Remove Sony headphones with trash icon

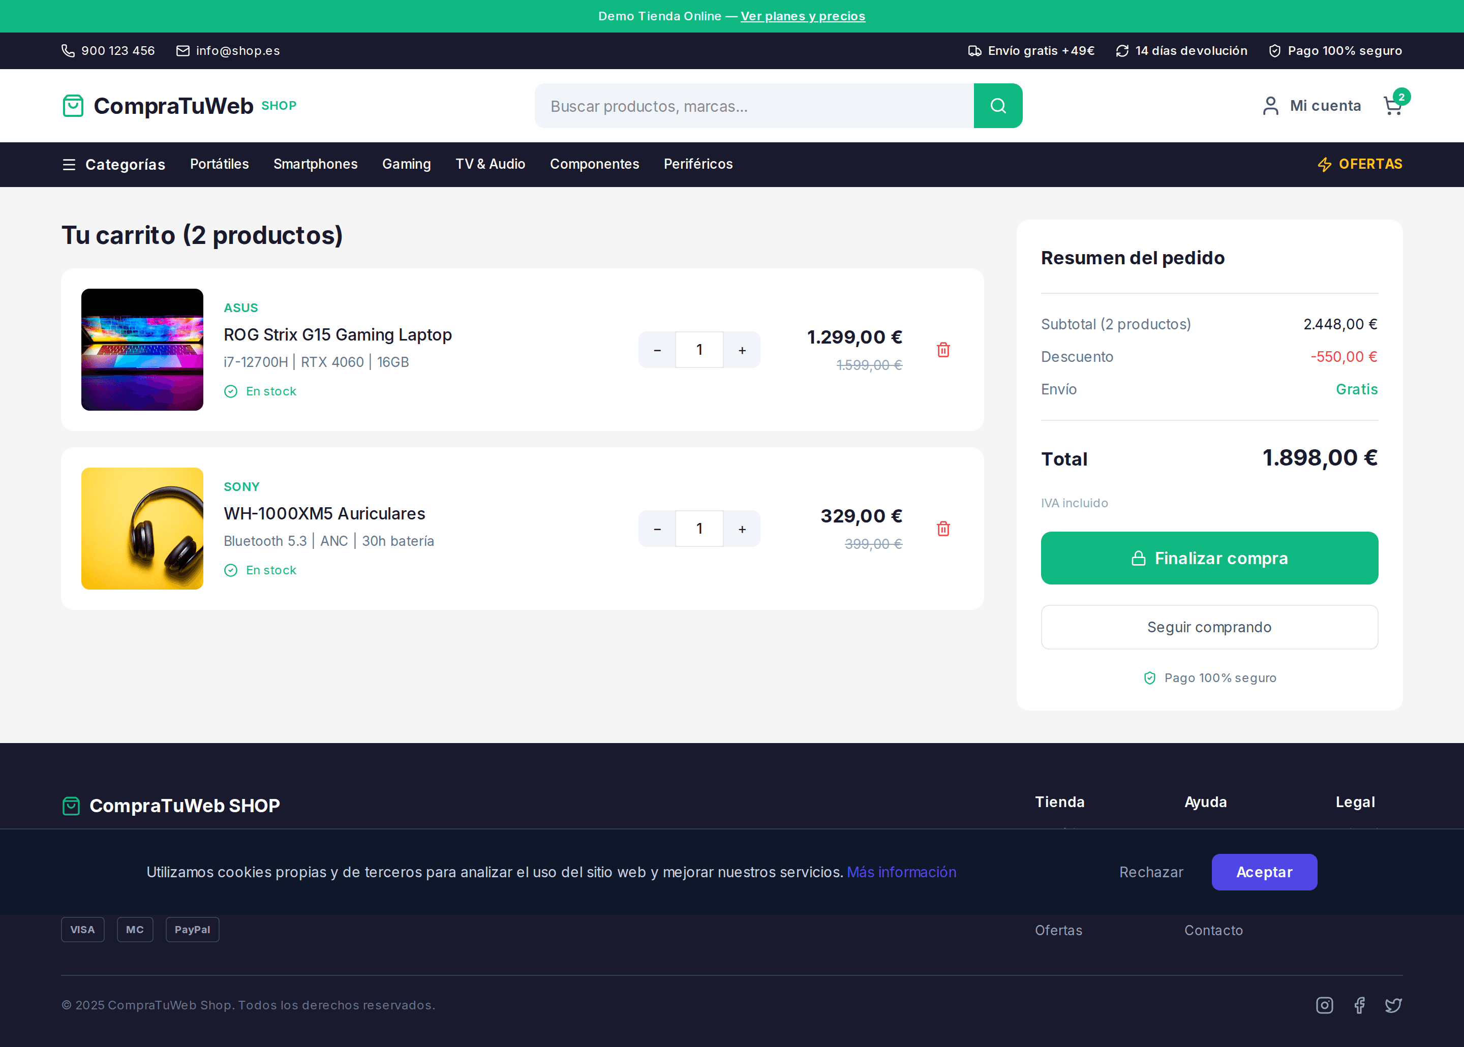click(942, 529)
